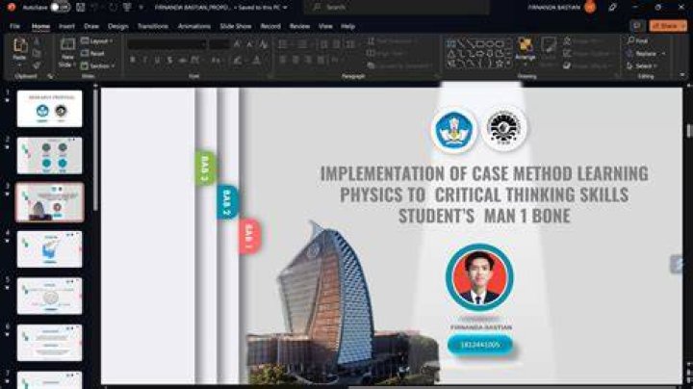Click the orange Share button

668,26
